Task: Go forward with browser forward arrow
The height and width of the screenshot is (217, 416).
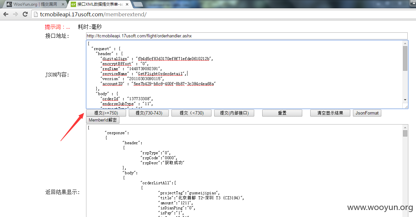Action: click(15, 14)
